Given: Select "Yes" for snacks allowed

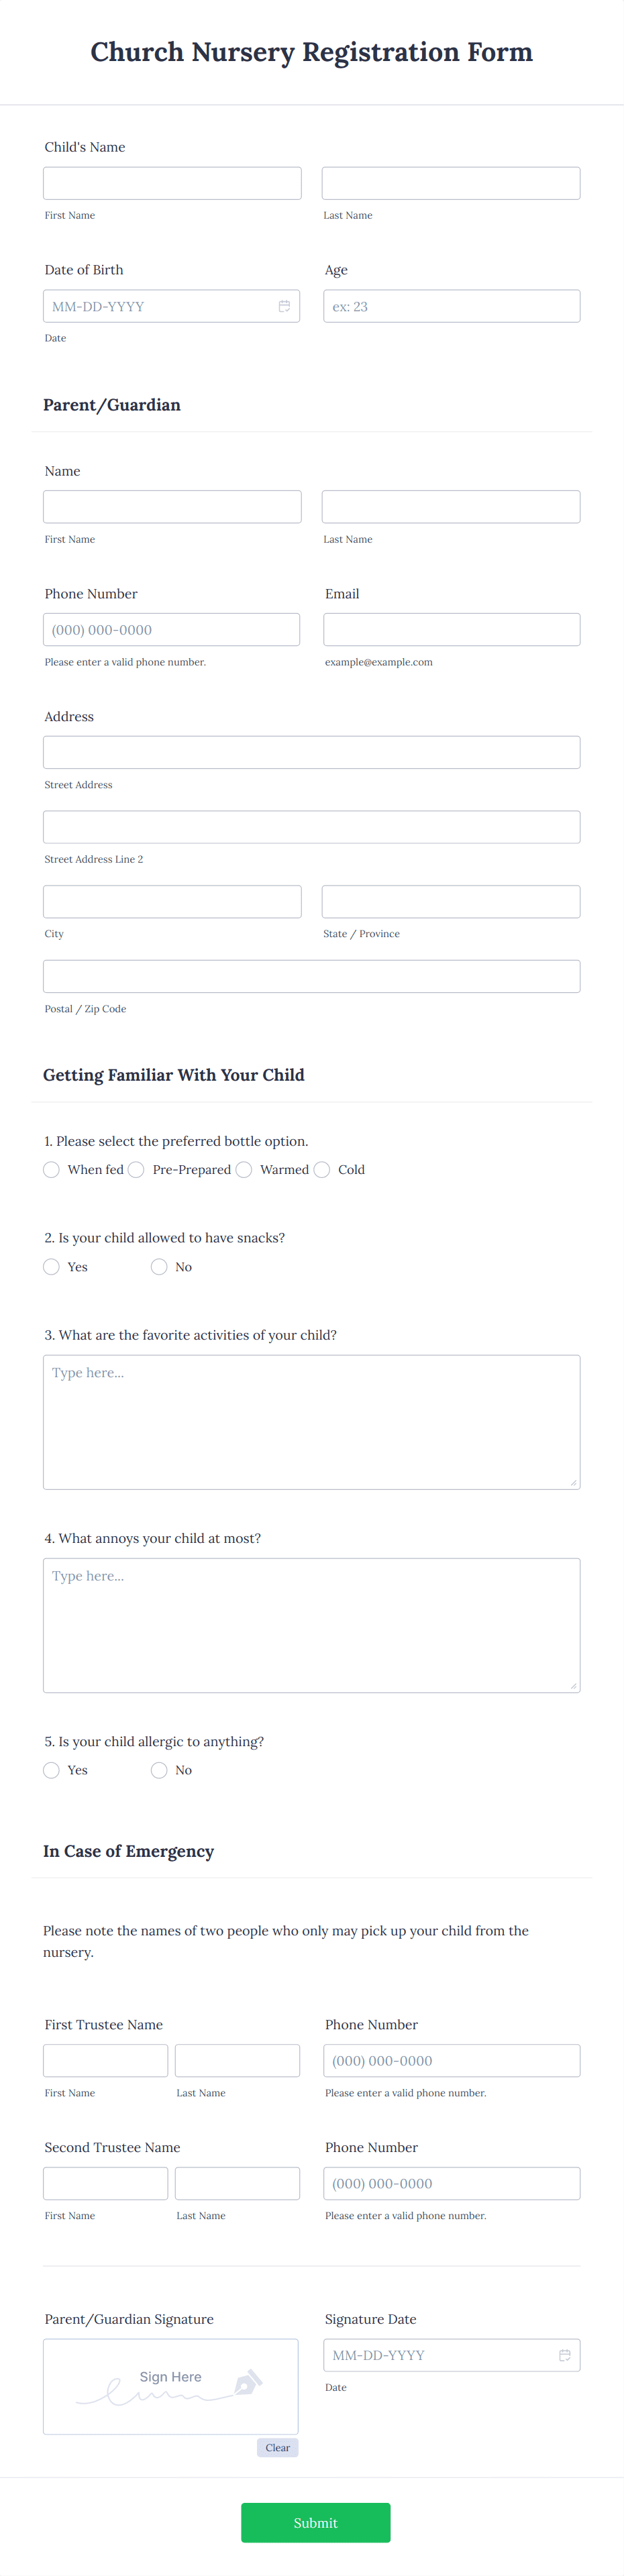Looking at the screenshot, I should point(51,1266).
